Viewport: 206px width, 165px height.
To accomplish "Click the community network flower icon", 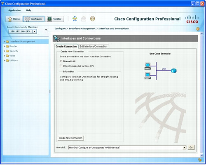I will (75, 19).
